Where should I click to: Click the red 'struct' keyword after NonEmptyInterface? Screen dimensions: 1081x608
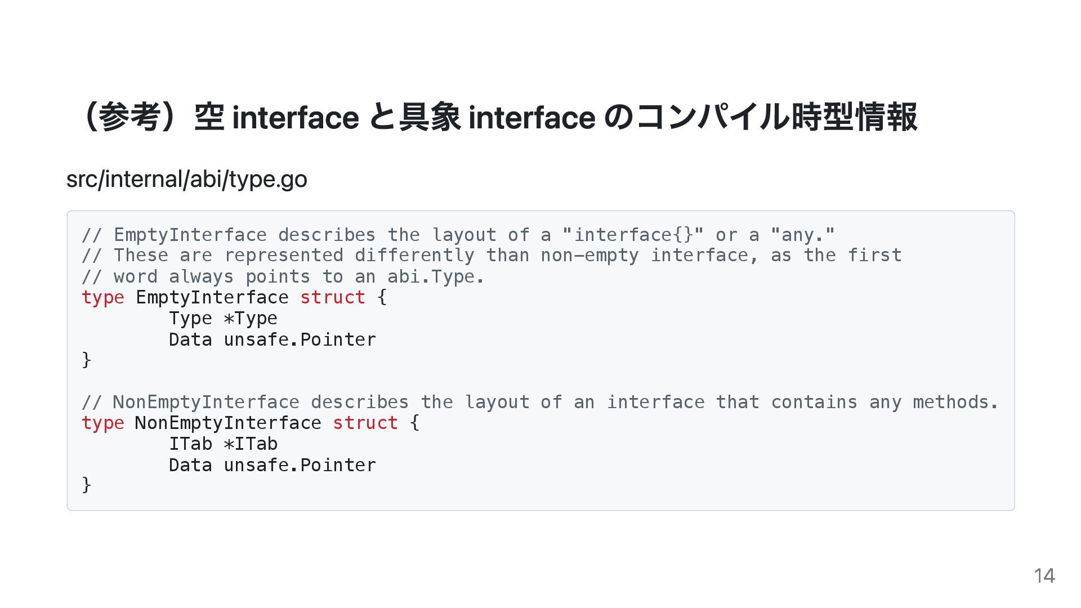tap(365, 423)
